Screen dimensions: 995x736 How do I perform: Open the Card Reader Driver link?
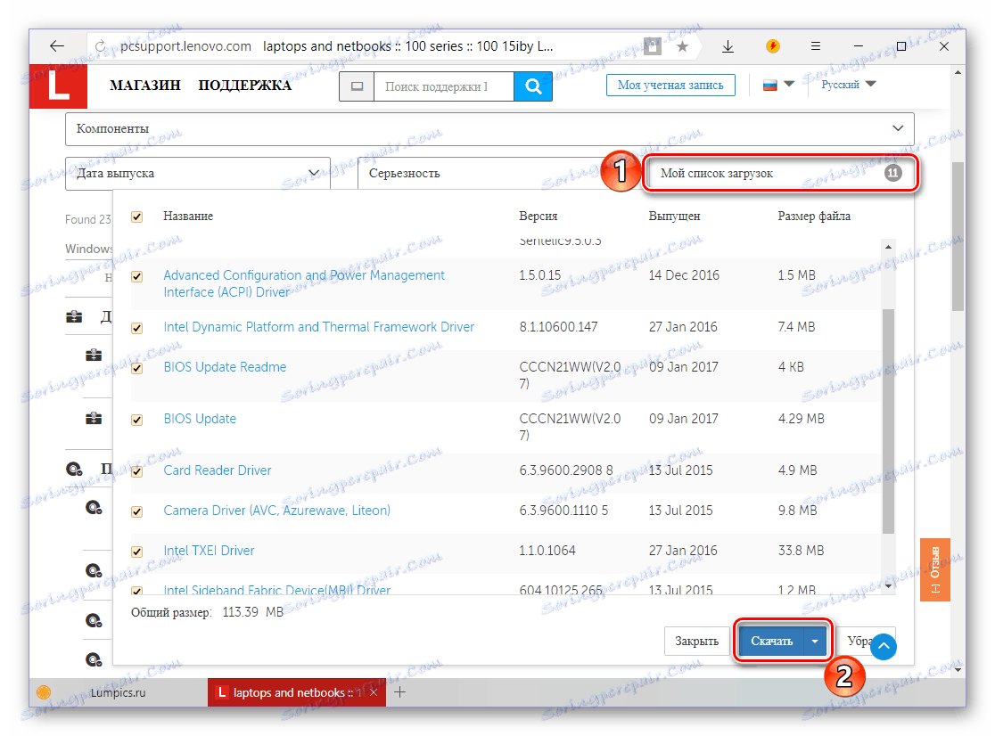(217, 470)
